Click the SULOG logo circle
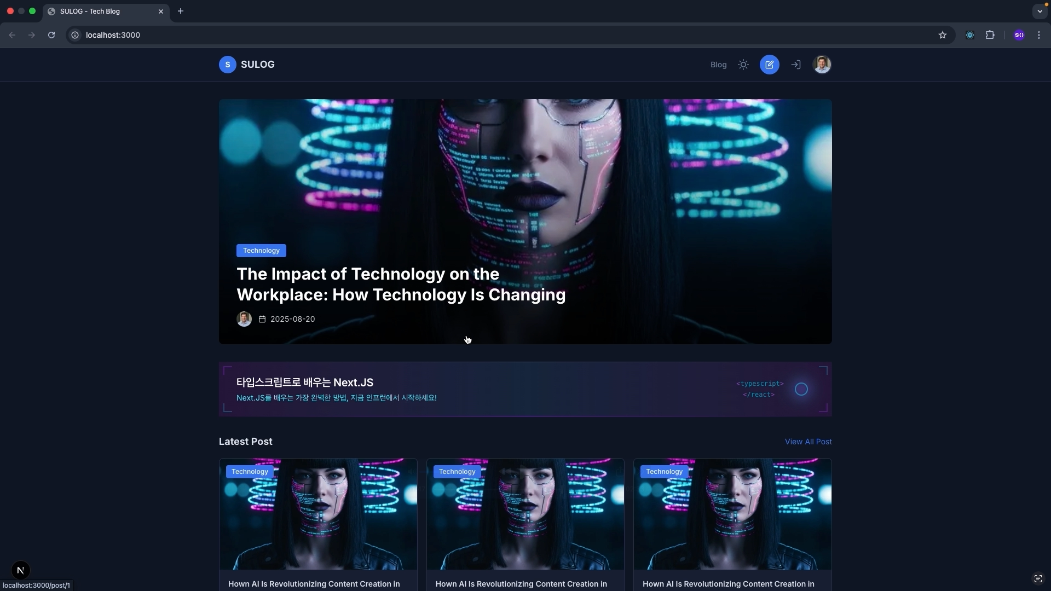This screenshot has height=591, width=1051. coord(227,65)
